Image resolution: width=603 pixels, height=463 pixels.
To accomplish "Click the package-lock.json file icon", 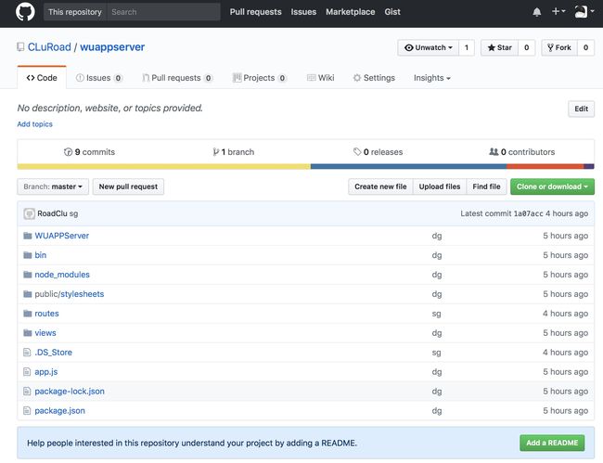I will [27, 392].
